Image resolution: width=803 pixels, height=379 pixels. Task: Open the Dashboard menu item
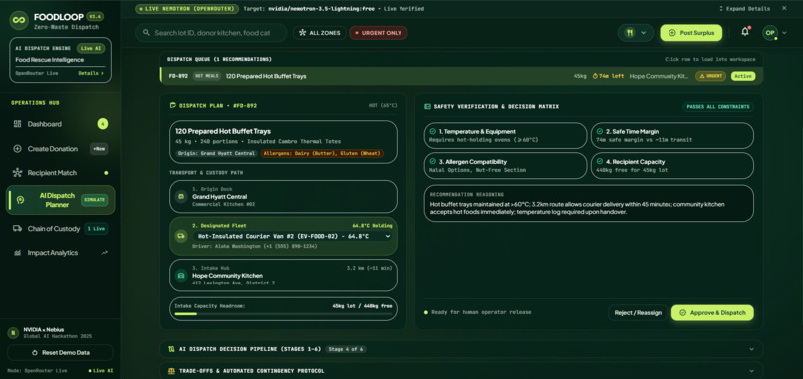pos(60,124)
